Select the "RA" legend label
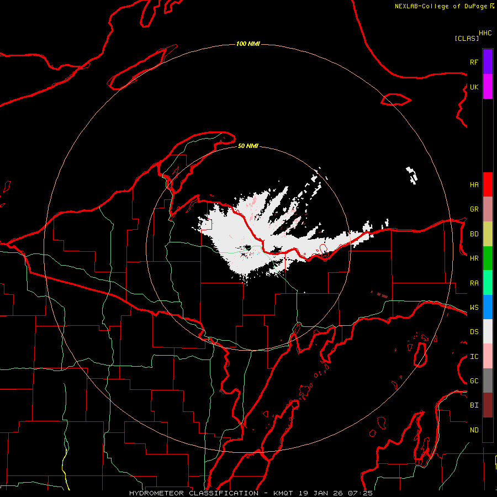 474,283
